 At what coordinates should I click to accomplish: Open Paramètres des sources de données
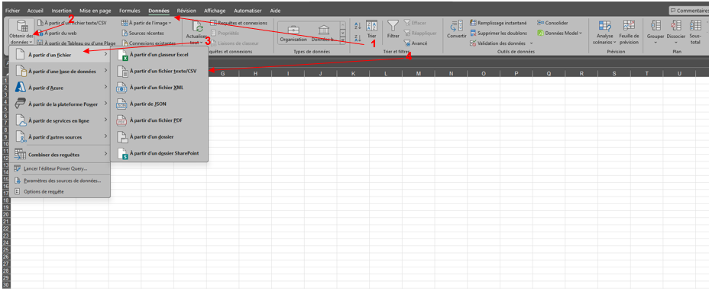click(60, 181)
